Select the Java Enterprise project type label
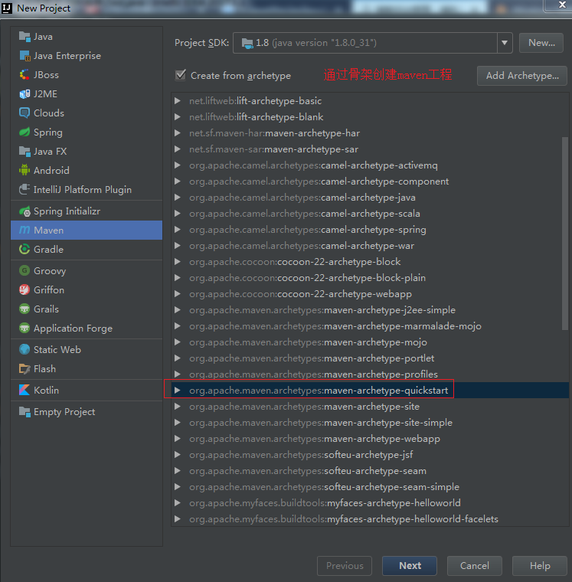The height and width of the screenshot is (582, 572). point(67,56)
